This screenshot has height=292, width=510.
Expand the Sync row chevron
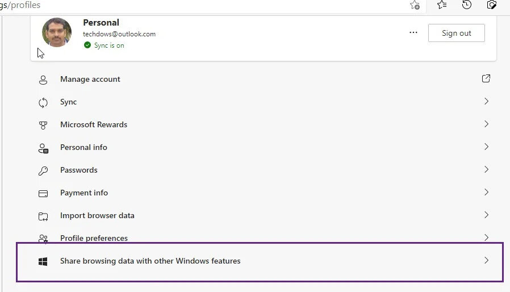coord(486,101)
